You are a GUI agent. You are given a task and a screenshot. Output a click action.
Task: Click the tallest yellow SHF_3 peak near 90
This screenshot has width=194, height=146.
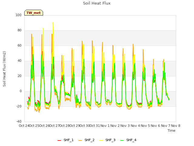click(53, 23)
